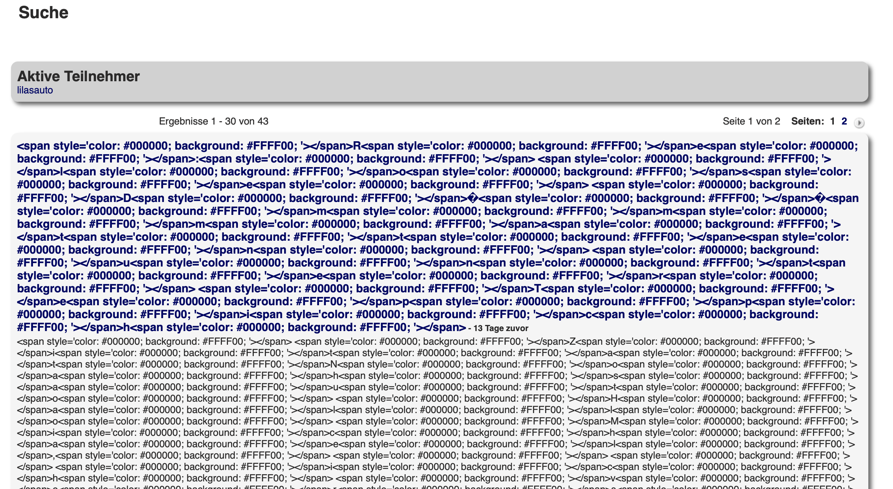893x489 pixels.
Task: Select current page number 1
Action: (832, 121)
